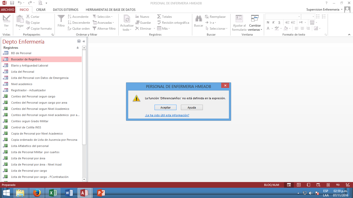Open the CREAR ribbon tab
Viewport: 353px width, 198px height.
41,10
